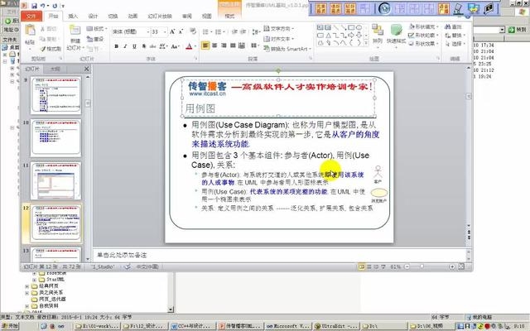Open the Shape Effects menu

click(423, 44)
